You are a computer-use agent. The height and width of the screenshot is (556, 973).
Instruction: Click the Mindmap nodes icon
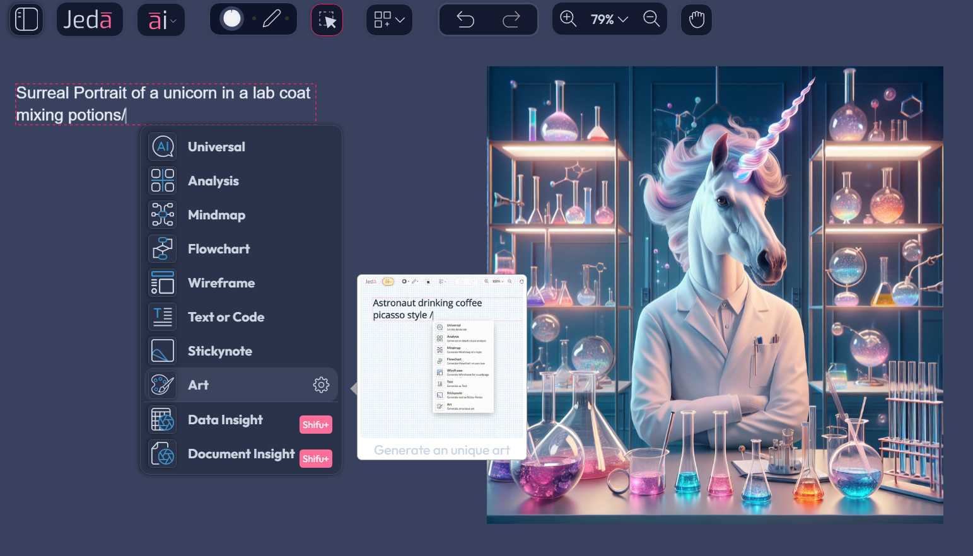pos(163,215)
